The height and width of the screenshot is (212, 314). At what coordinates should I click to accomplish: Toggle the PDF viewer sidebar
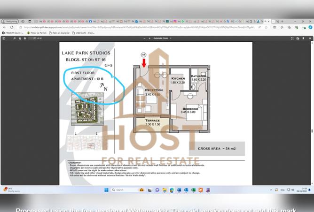[4, 38]
